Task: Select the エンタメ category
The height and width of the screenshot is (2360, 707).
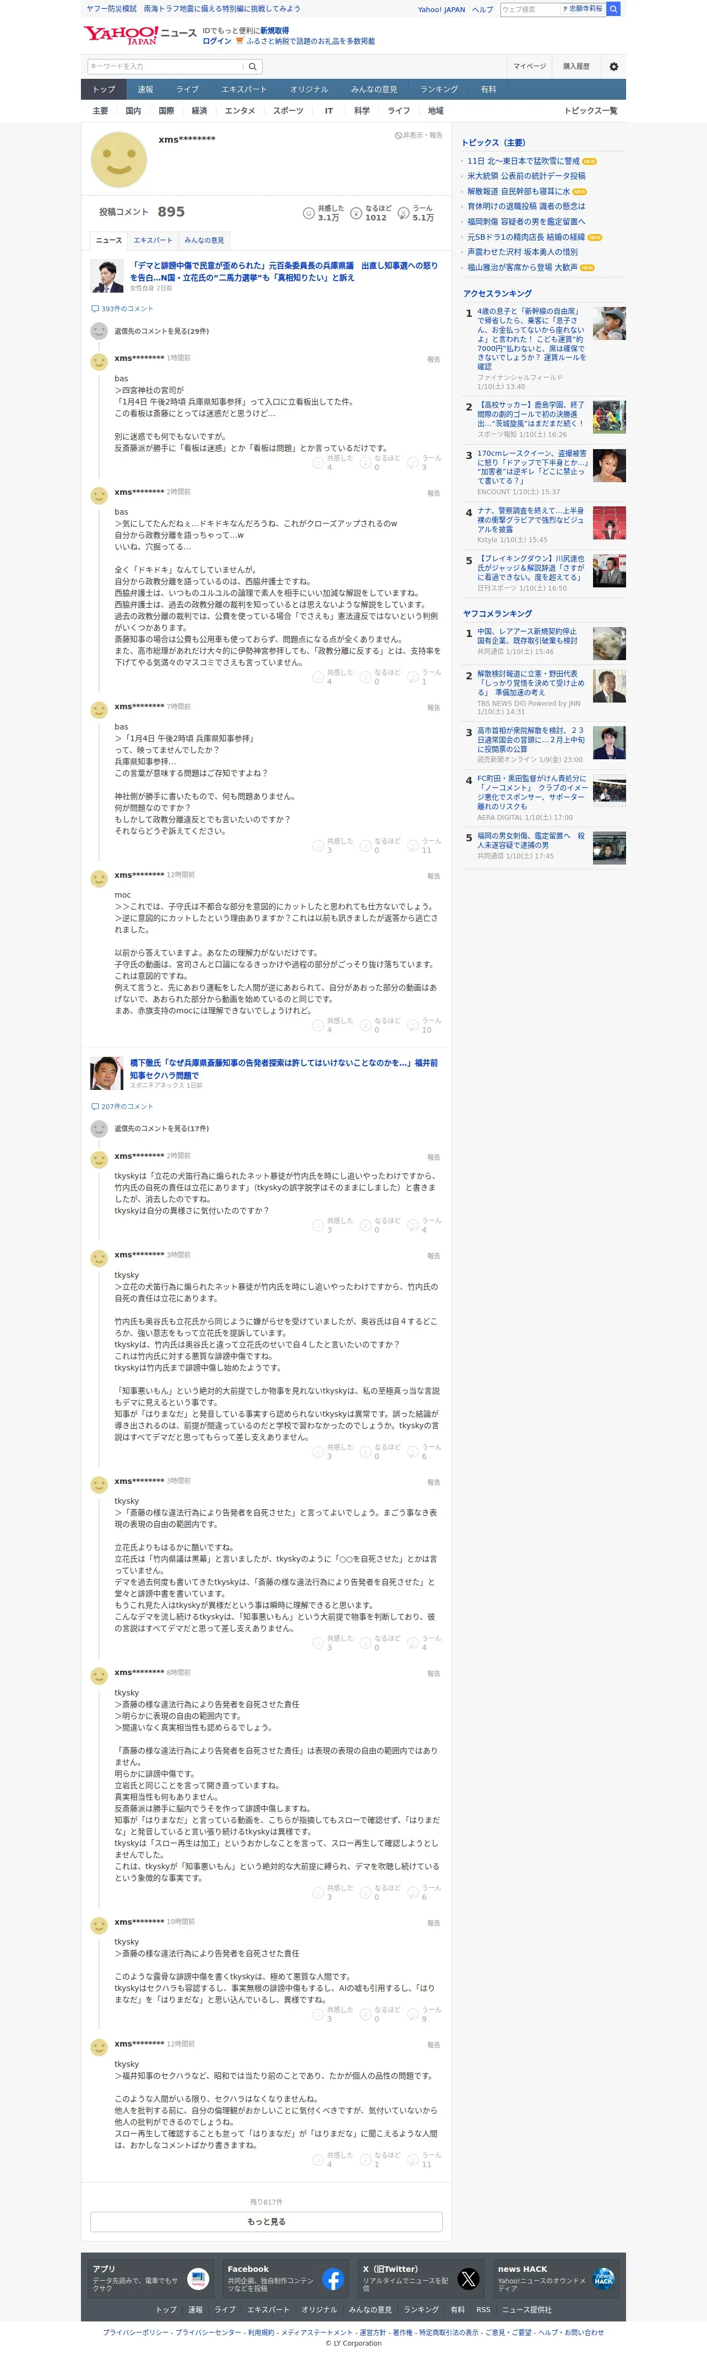Action: (240, 111)
